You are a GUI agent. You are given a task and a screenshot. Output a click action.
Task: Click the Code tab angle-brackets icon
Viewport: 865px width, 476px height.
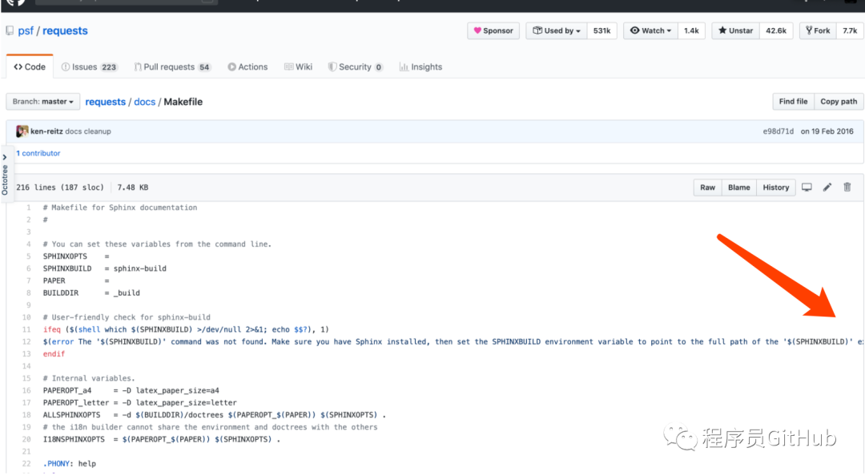tap(18, 67)
